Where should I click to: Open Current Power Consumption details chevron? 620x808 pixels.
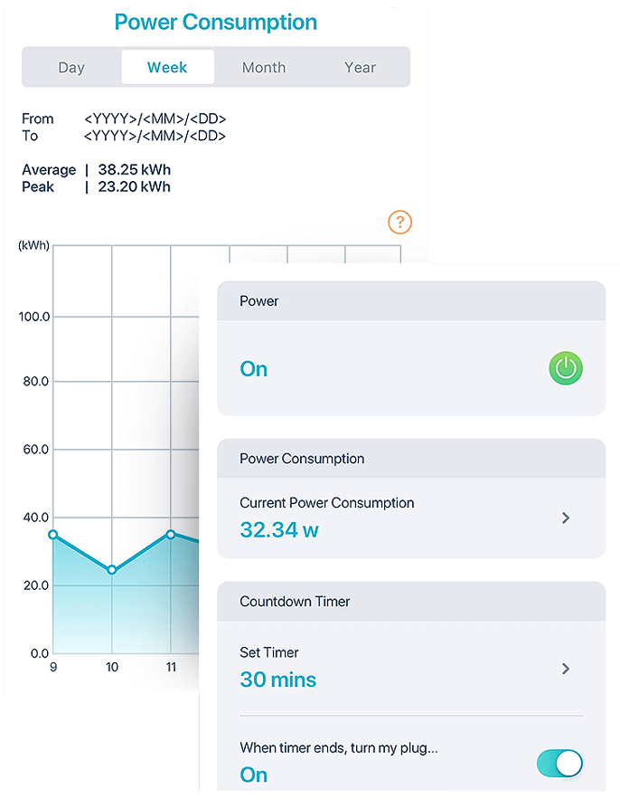click(566, 518)
